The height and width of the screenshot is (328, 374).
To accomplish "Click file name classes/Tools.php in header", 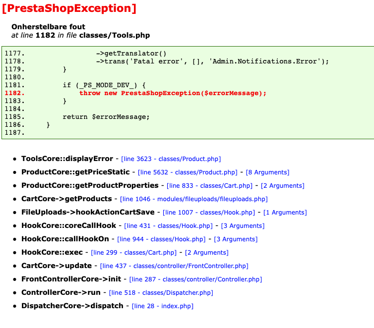I will coord(115,35).
